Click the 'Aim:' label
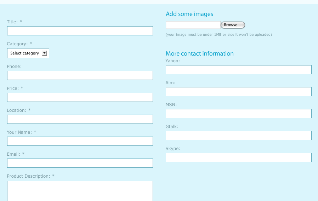Screen dimensions: 318x201 (170, 83)
